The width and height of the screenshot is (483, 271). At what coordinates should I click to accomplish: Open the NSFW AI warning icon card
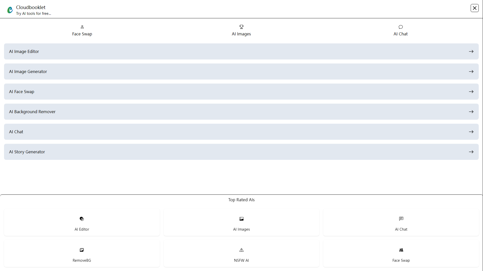pos(241,250)
